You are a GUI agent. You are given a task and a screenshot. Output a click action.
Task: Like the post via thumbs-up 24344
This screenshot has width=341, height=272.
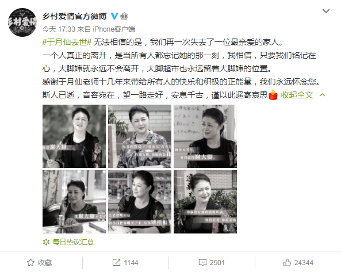pos(287,262)
